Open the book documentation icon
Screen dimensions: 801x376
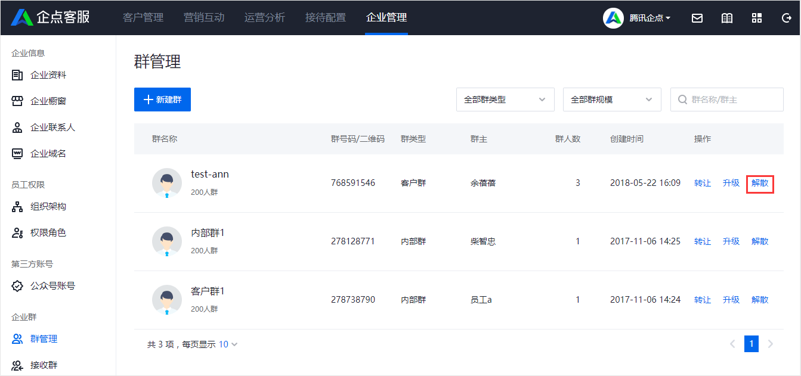[726, 18]
